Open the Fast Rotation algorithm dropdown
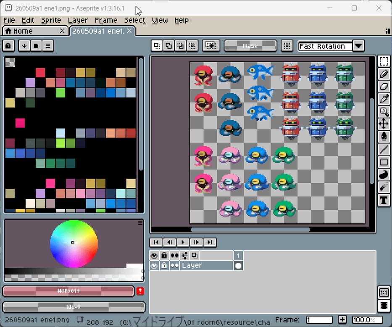Screen dimensions: 392x327 358,46
